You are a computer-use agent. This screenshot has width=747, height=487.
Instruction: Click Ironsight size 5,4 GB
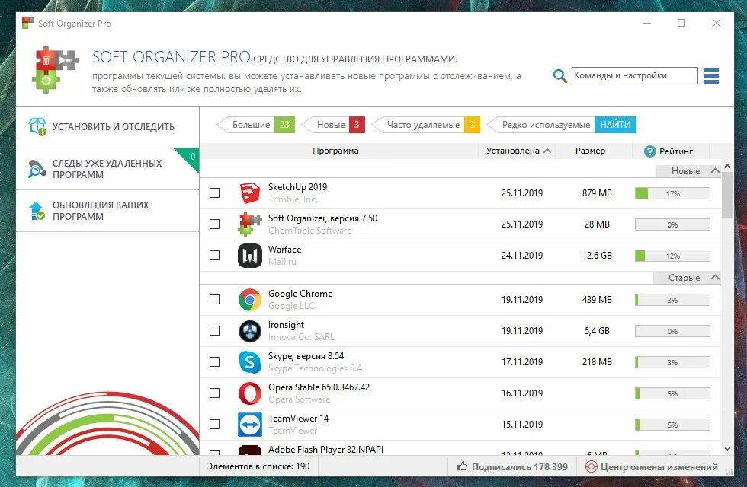pos(597,330)
